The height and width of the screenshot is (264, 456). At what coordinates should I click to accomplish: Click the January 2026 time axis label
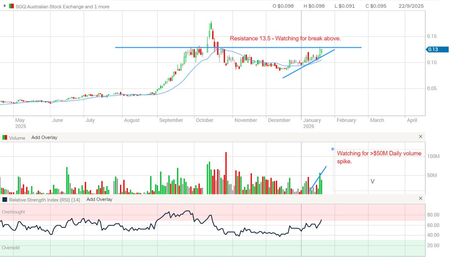tap(312, 123)
